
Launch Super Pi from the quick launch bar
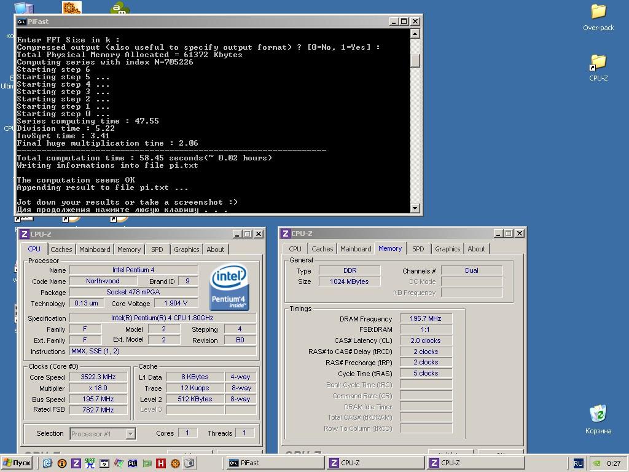pos(90,463)
